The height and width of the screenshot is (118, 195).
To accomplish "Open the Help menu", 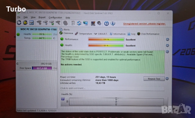I will (x=68, y=18).
